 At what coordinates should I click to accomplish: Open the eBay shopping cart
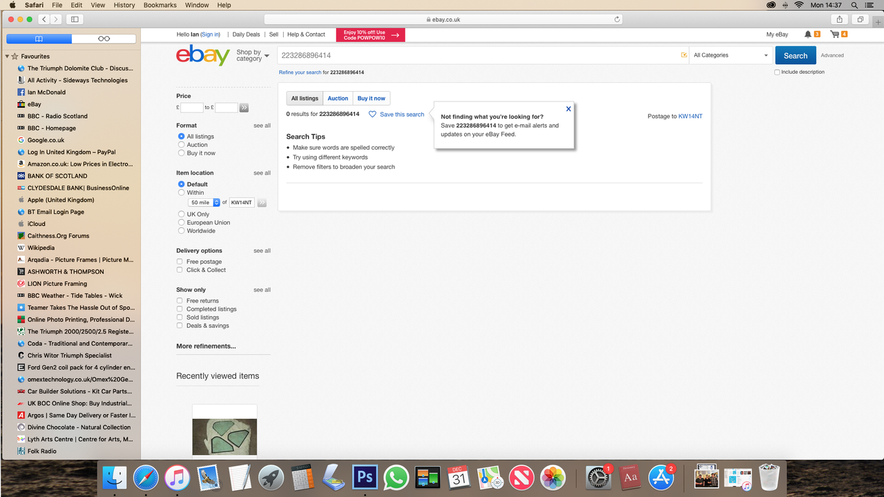point(835,34)
